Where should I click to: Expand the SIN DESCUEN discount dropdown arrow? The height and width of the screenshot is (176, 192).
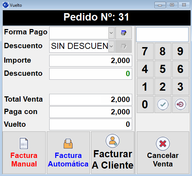point(111,46)
